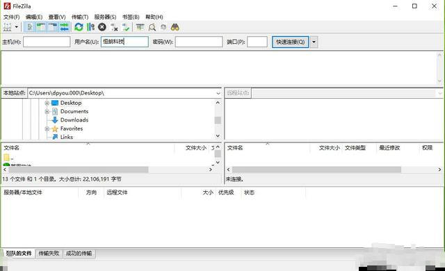Image resolution: width=445 pixels, height=271 pixels.
Task: Click the parent directory '..' folder icon
Action: 6,158
